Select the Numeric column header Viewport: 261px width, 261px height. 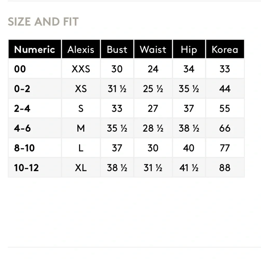click(35, 49)
